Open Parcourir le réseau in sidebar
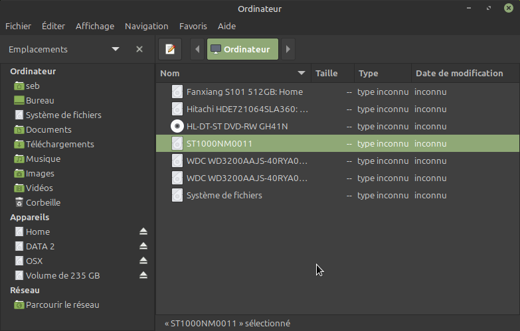Screen dimensions: 520x331 [x=62, y=304]
